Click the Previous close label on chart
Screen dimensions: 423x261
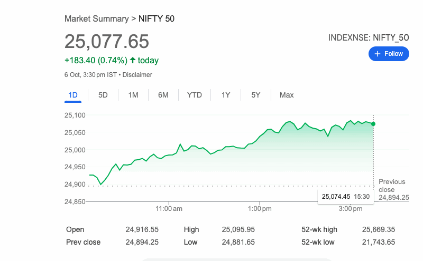pyautogui.click(x=392, y=186)
